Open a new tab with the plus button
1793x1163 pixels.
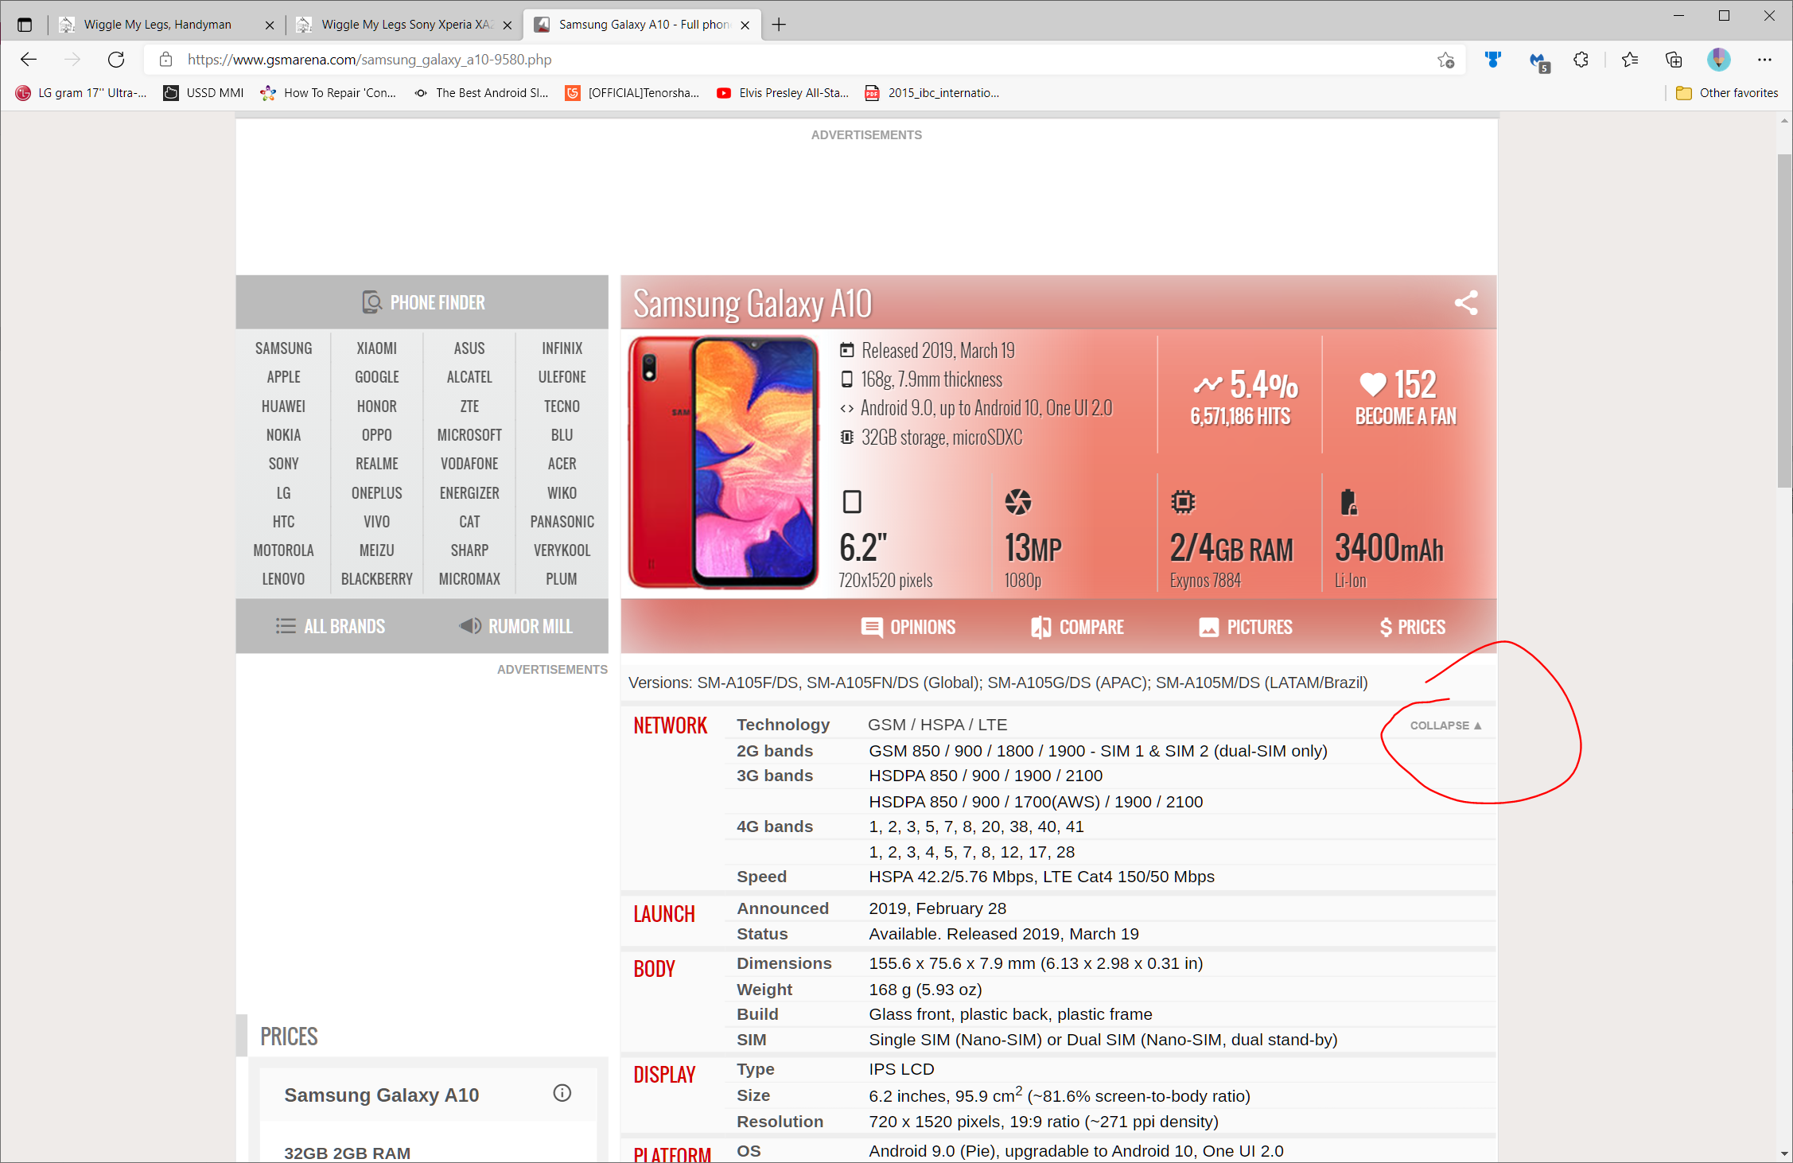coord(779,25)
